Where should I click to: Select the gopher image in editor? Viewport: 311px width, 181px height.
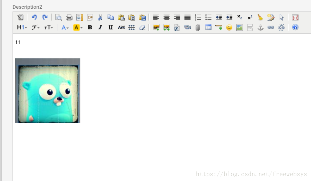click(x=48, y=90)
